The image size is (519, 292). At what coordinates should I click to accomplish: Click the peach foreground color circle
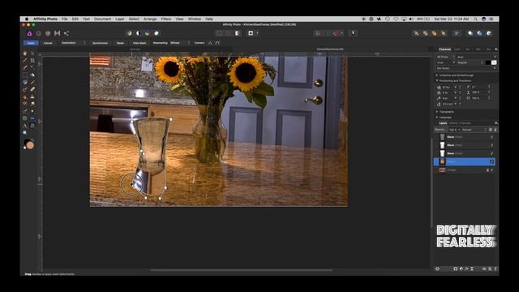click(x=30, y=145)
